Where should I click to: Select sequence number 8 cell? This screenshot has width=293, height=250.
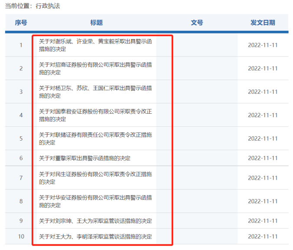click(21, 201)
